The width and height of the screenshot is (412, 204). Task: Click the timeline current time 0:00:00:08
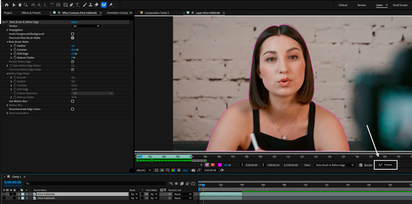[x=12, y=182]
